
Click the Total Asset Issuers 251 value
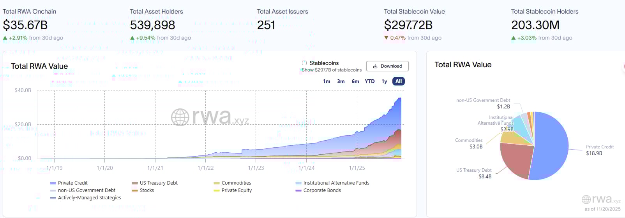[x=266, y=25]
